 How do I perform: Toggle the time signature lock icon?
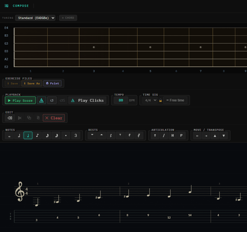(x=161, y=100)
